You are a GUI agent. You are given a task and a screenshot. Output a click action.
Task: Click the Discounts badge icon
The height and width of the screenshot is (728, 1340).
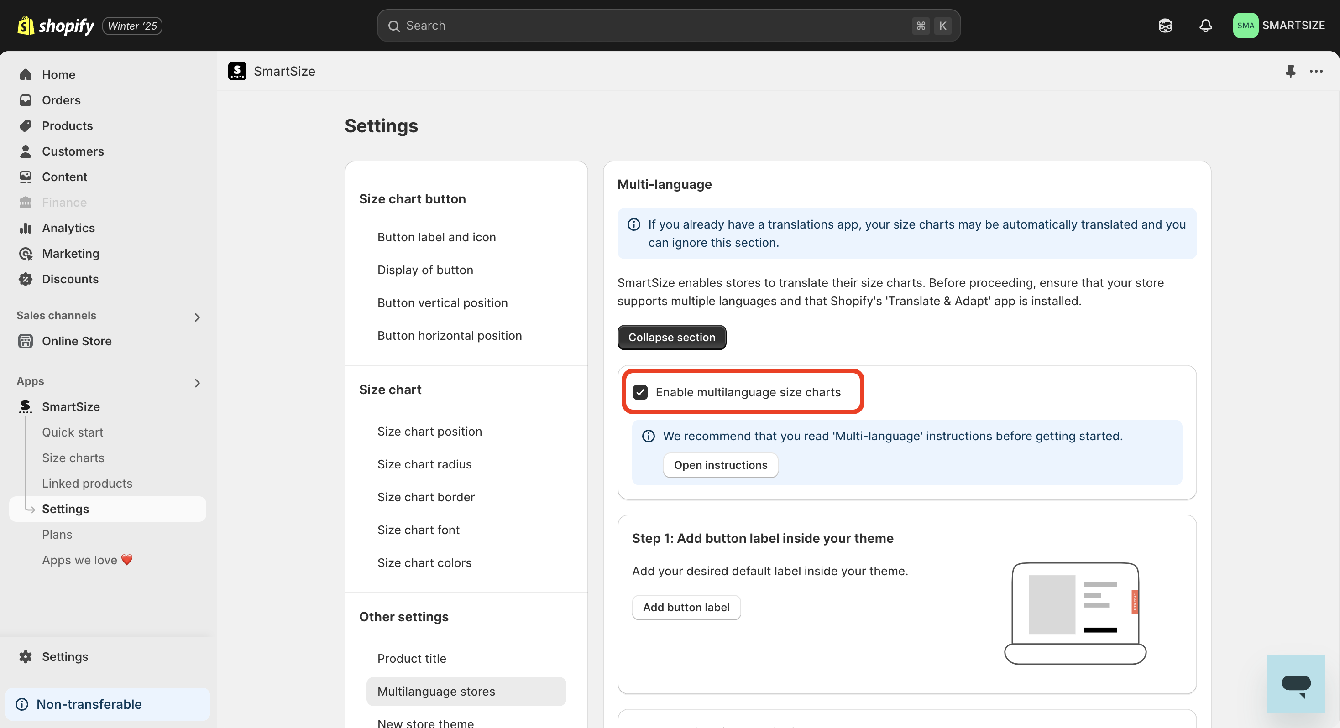26,278
